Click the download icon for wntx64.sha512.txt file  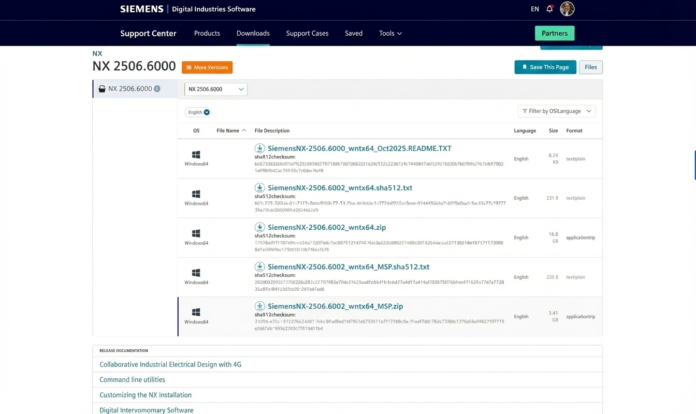tap(260, 188)
